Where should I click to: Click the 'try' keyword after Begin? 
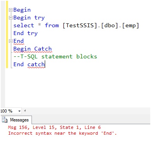(39, 18)
